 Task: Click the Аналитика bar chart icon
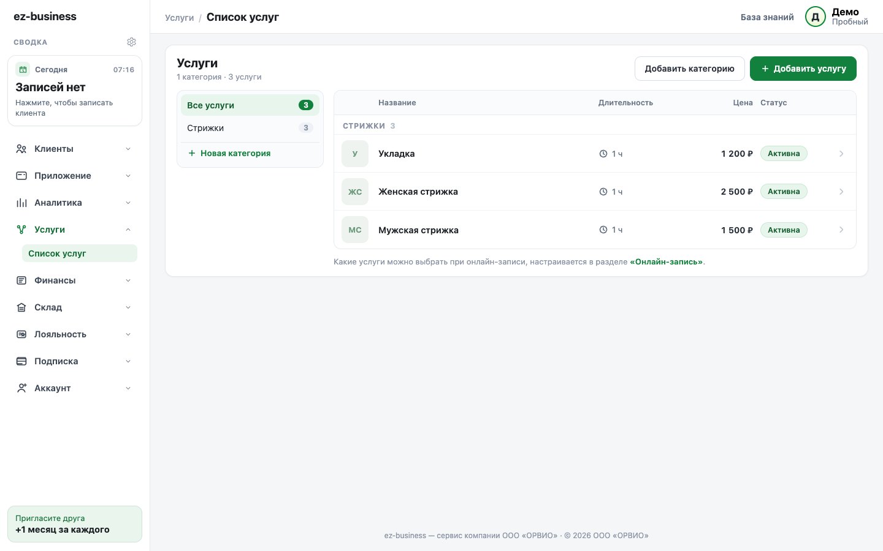21,203
